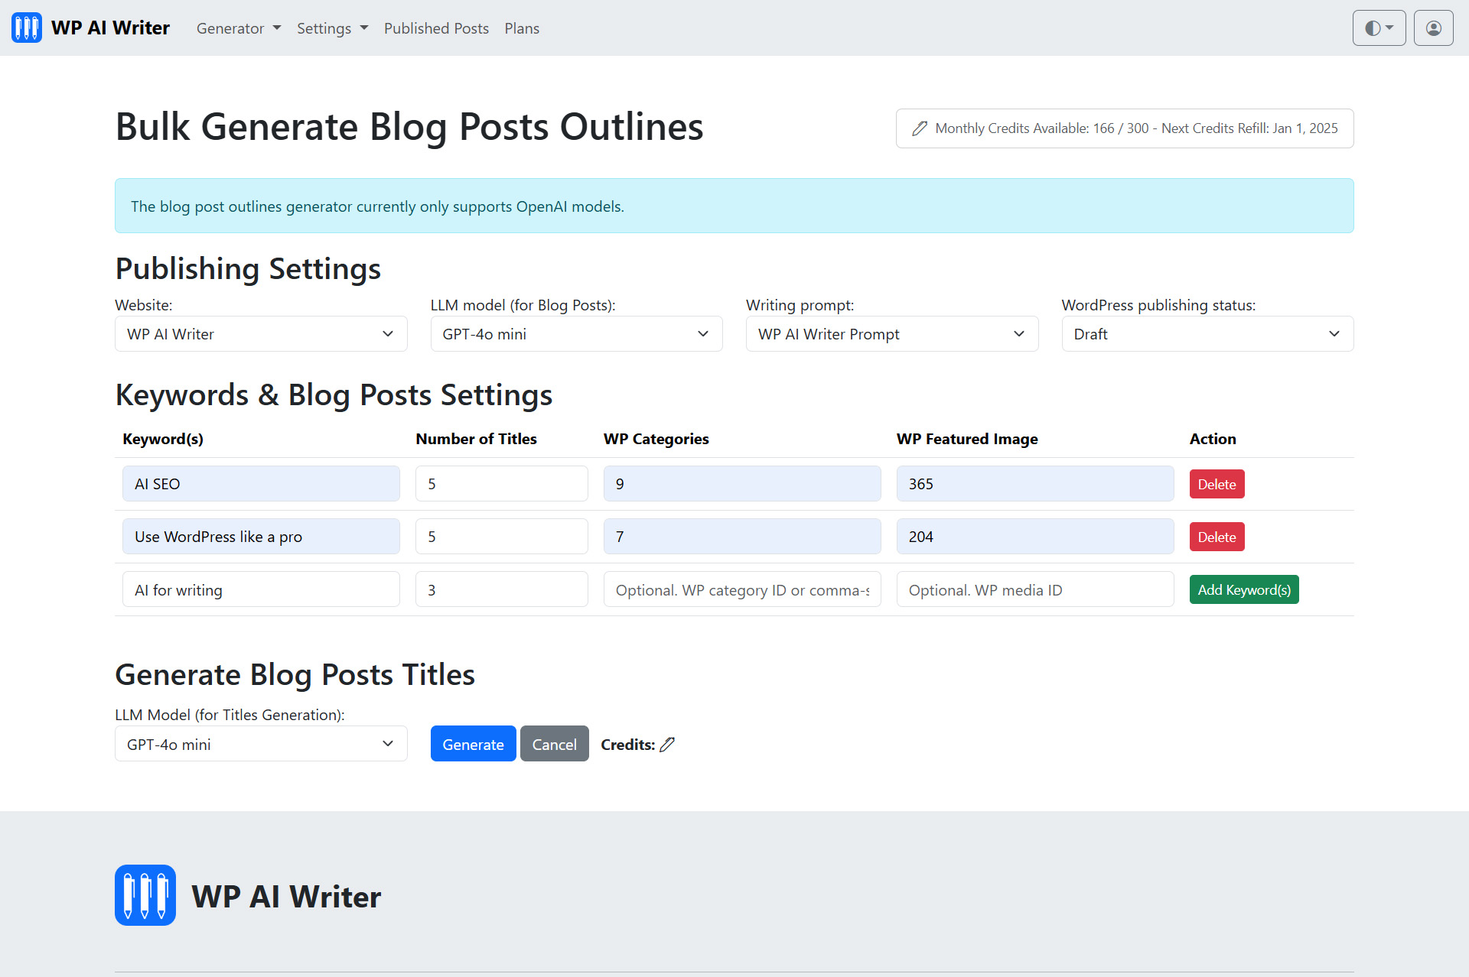Viewport: 1469px width, 977px height.
Task: Open the Writing prompt dropdown
Action: point(891,333)
